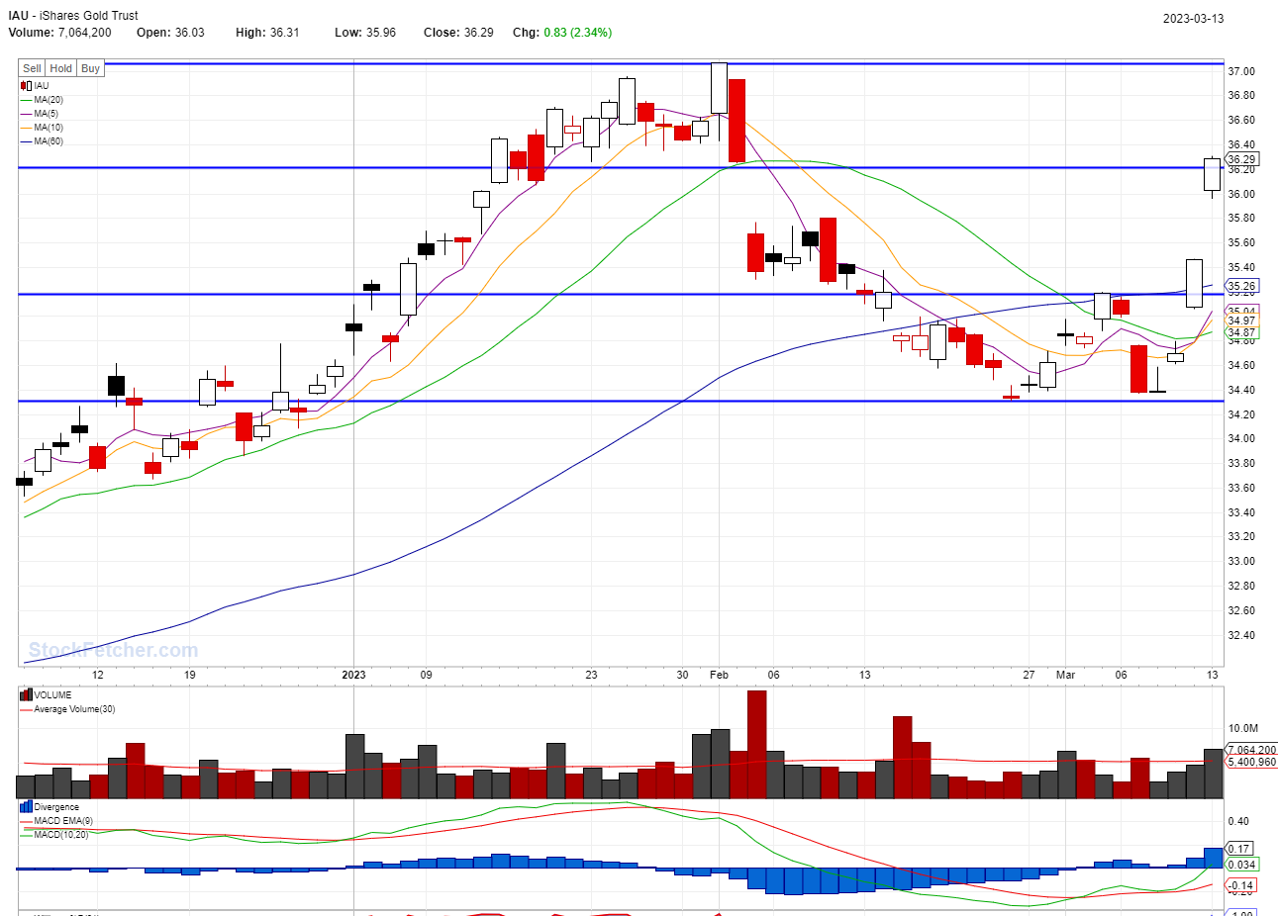Screen dimensions: 1278x916
Task: Click the 37.00 price axis label
Action: (1241, 71)
